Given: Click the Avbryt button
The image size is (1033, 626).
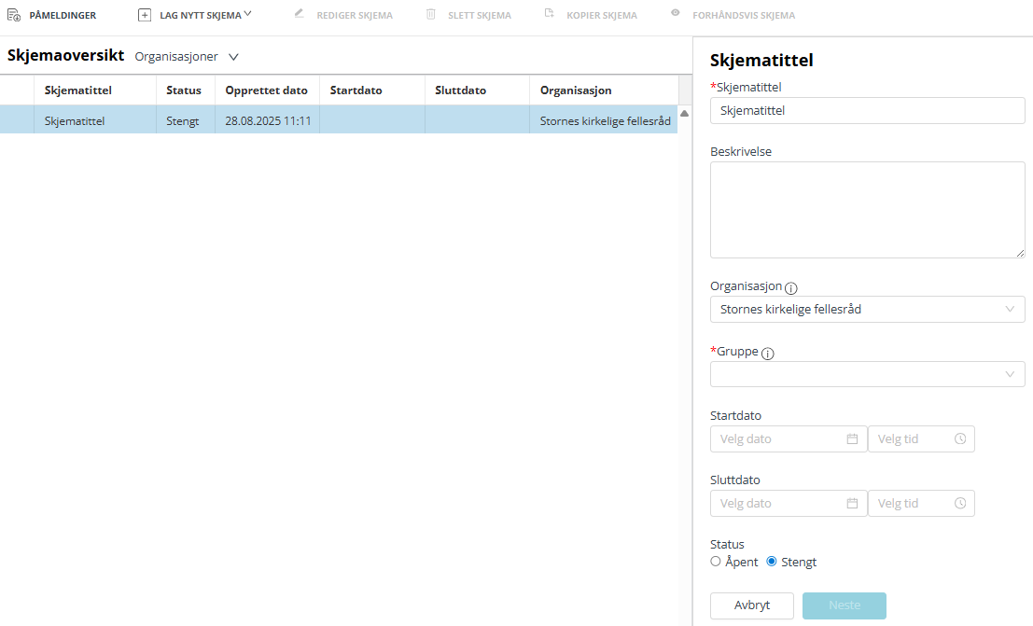Looking at the screenshot, I should [x=751, y=605].
